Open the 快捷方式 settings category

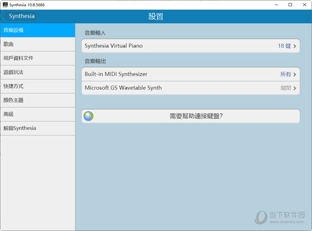(x=37, y=86)
